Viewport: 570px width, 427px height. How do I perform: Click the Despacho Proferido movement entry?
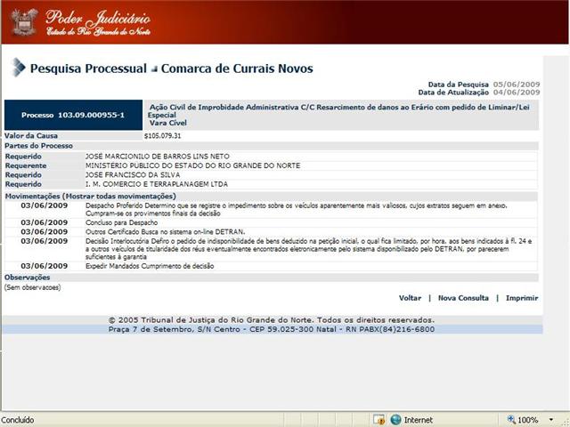(296, 210)
